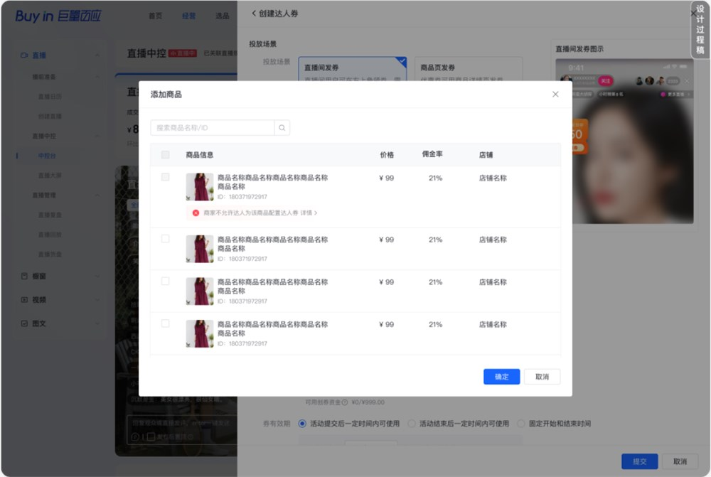Collapse the 直播 section in the sidebar
Viewport: 711px width, 477px height.
pos(97,53)
